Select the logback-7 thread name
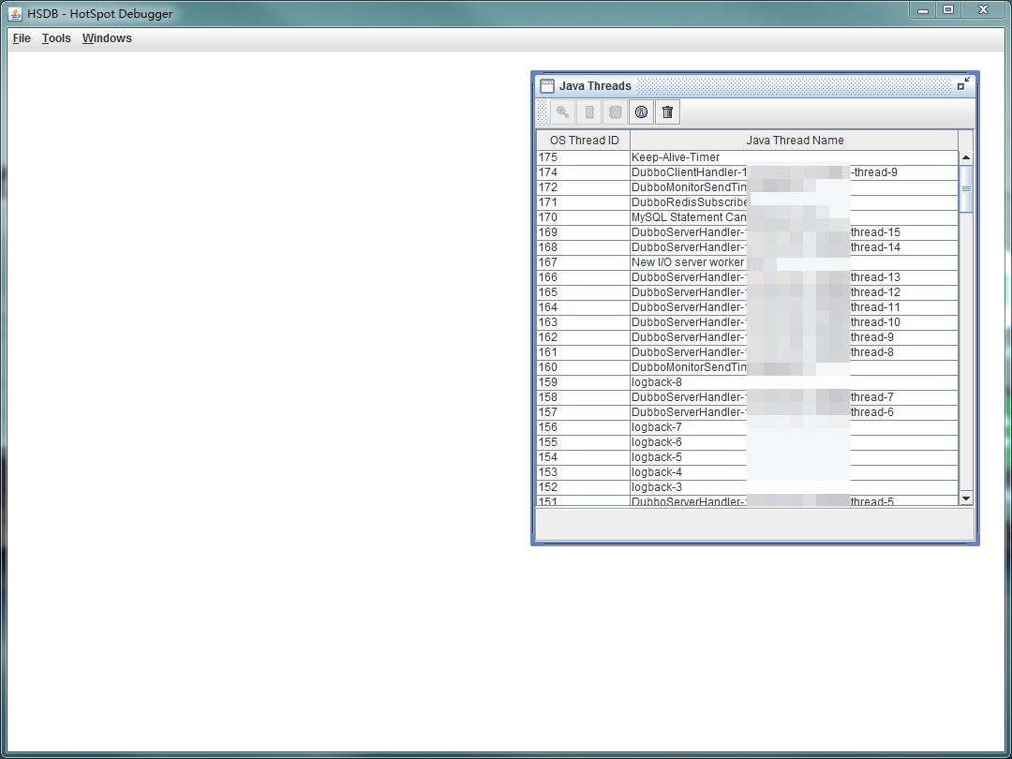The width and height of the screenshot is (1012, 759). tap(795, 427)
